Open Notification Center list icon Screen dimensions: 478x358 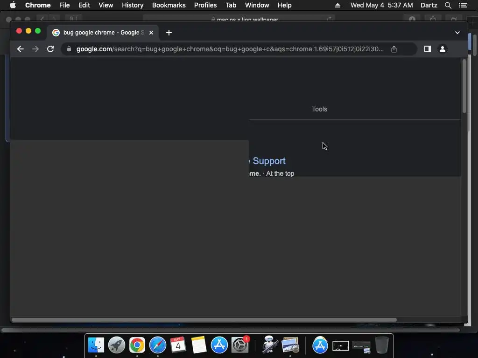(x=463, y=5)
